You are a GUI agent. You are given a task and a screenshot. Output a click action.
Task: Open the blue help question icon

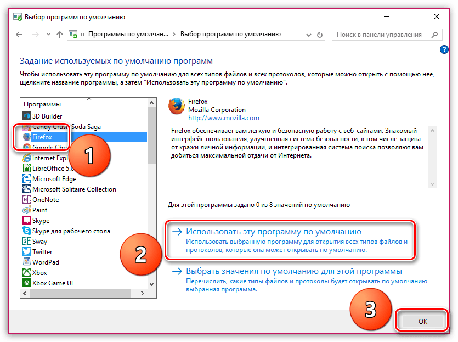coord(444,49)
